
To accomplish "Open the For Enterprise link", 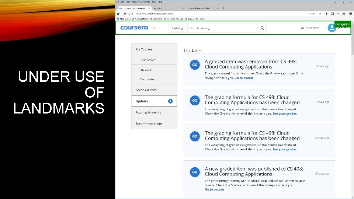I will click(309, 28).
